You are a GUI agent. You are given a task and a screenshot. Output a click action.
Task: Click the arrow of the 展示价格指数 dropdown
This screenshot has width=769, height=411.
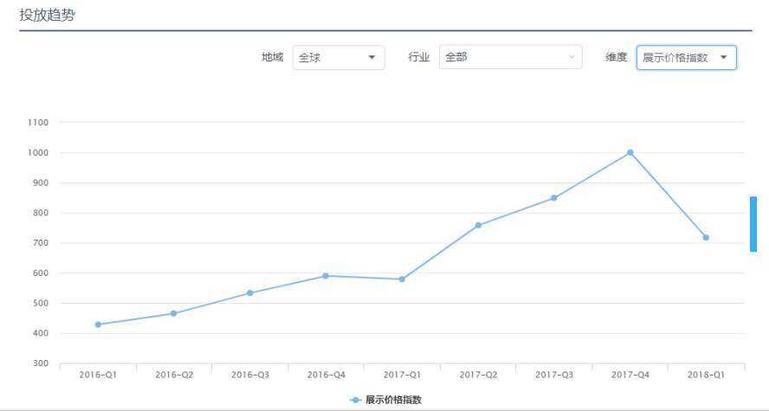pyautogui.click(x=723, y=58)
